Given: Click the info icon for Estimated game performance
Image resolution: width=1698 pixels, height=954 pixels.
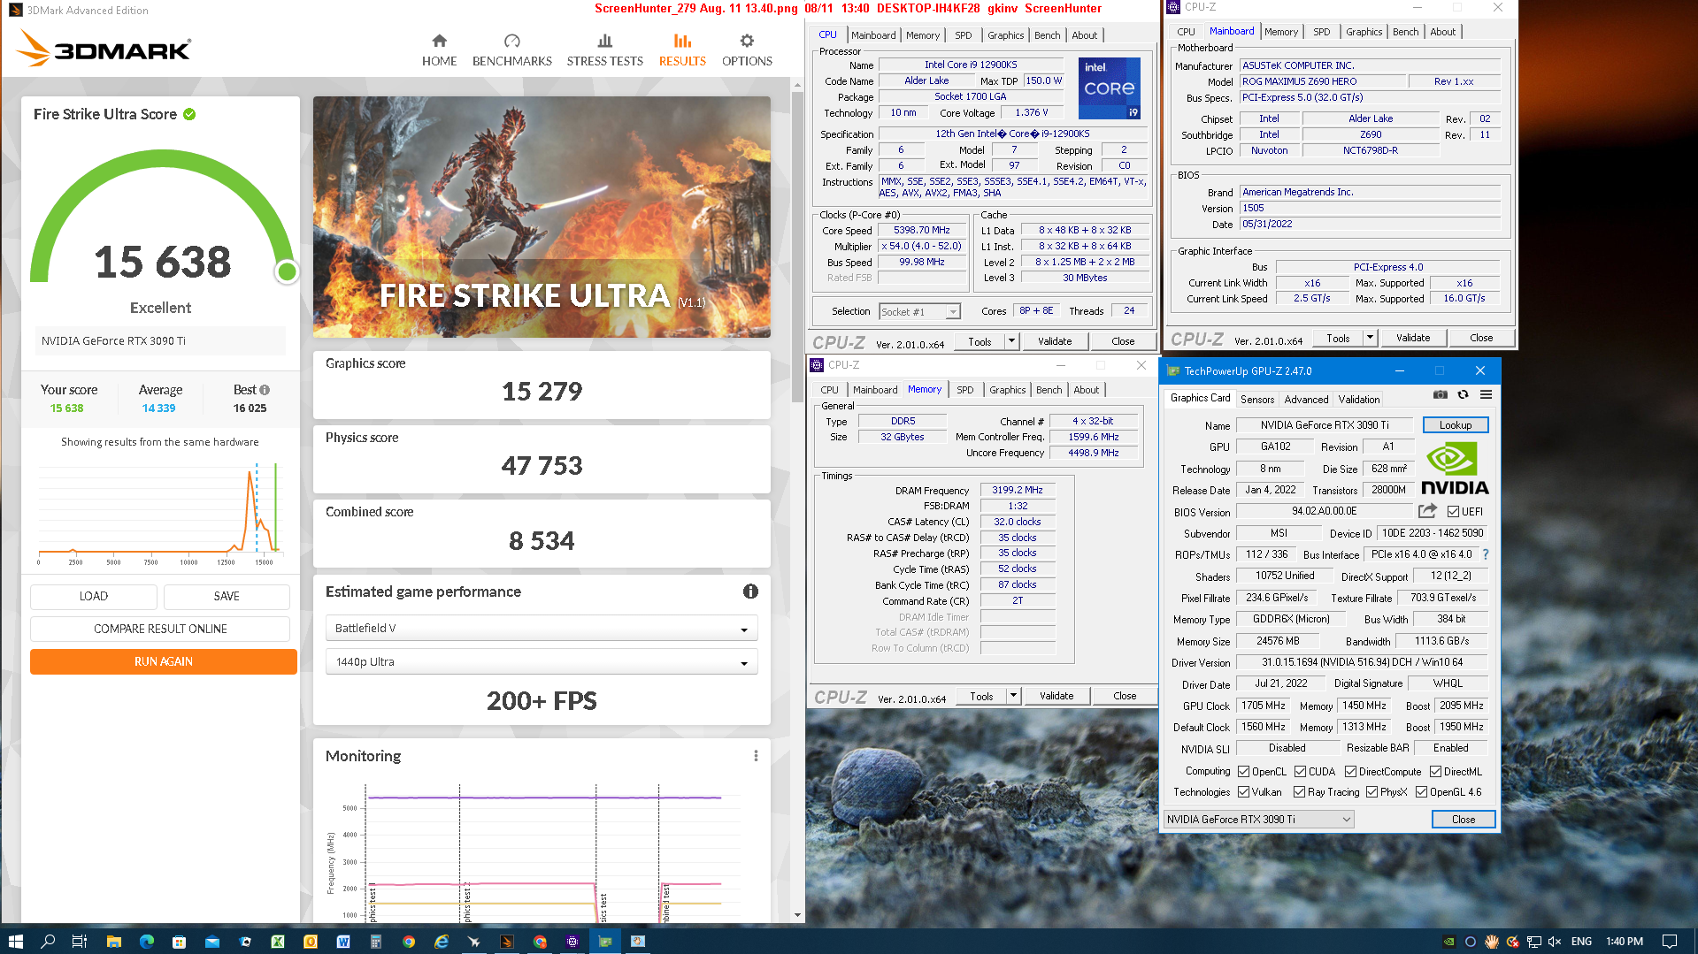Looking at the screenshot, I should point(750,591).
